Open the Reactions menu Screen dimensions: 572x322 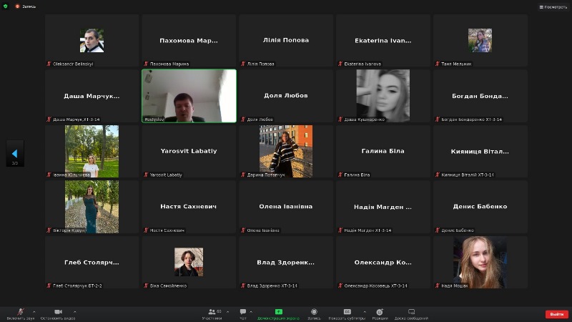(380, 312)
